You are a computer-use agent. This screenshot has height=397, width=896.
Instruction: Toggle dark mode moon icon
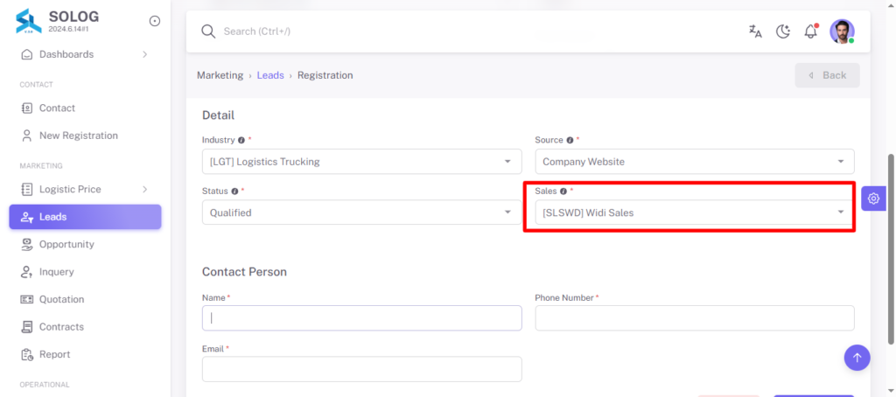coord(783,31)
